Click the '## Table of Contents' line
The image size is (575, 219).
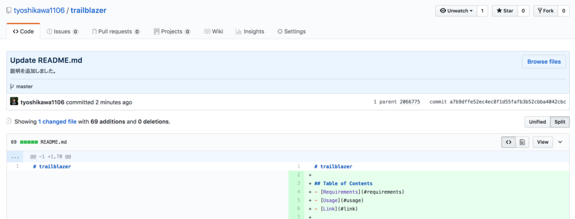tap(343, 184)
